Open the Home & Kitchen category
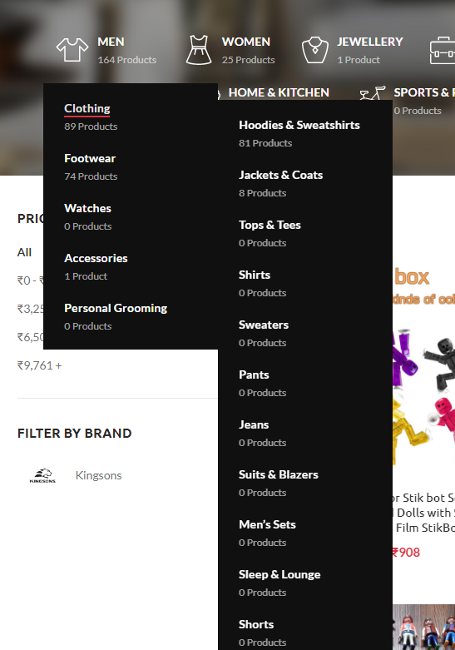Viewport: 455px width, 650px height. click(279, 92)
